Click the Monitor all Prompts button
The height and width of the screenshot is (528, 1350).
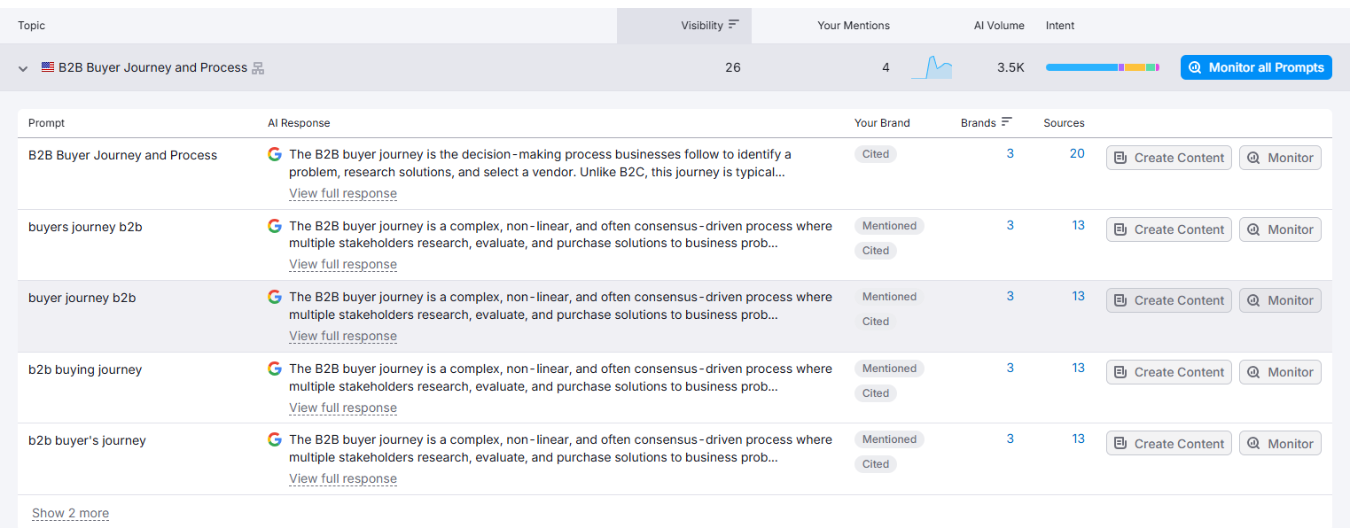[x=1256, y=67]
